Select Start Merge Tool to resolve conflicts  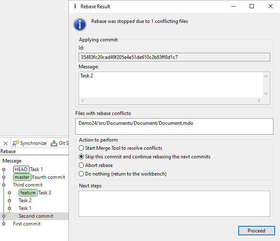81,148
